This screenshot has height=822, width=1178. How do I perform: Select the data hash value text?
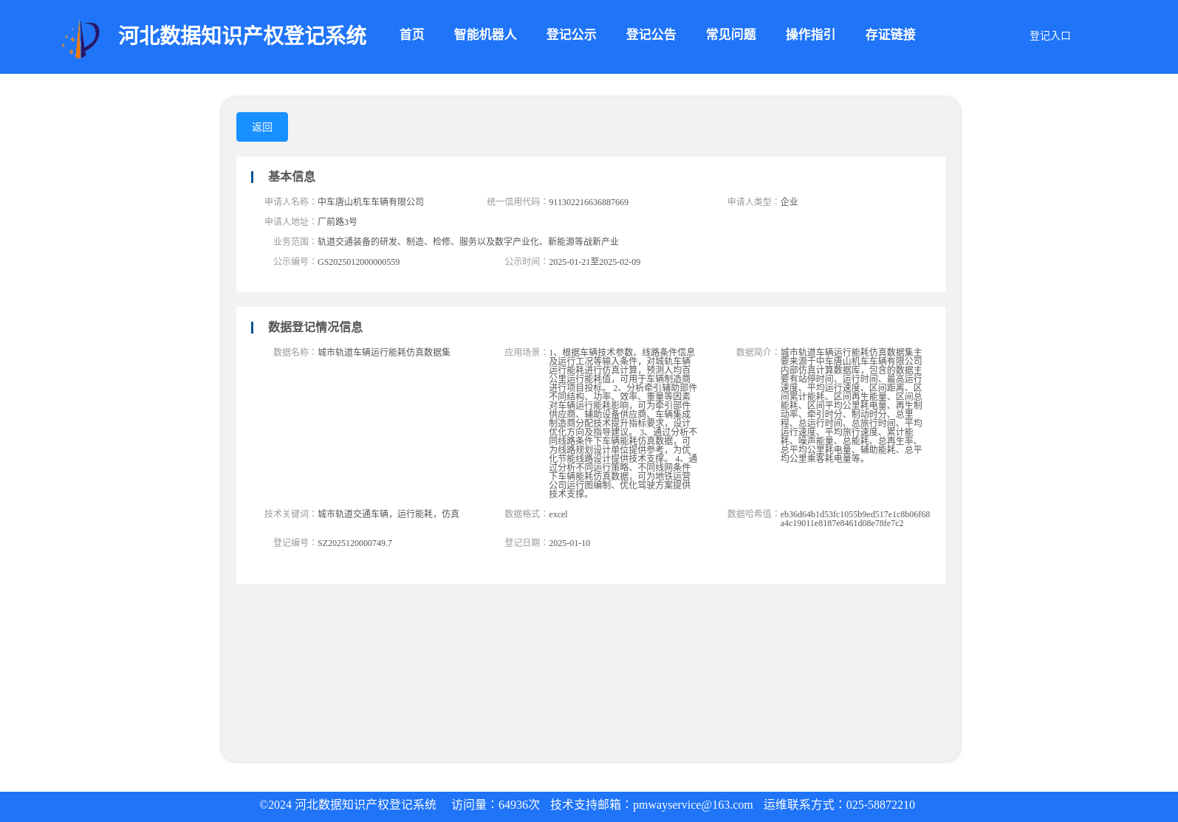click(855, 519)
